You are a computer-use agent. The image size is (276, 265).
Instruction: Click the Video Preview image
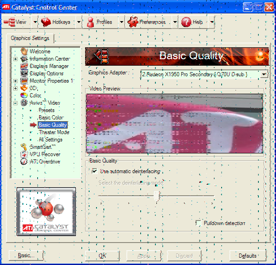[x=175, y=124]
